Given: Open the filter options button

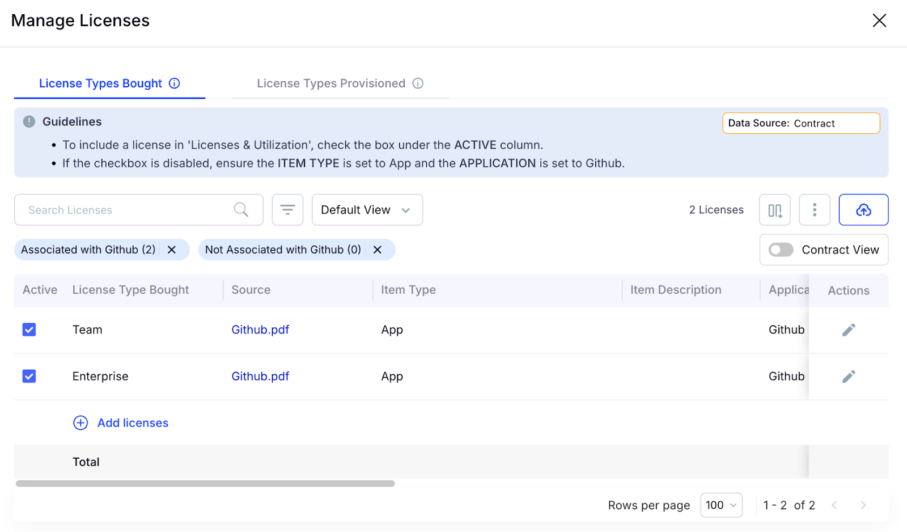Looking at the screenshot, I should pos(287,210).
